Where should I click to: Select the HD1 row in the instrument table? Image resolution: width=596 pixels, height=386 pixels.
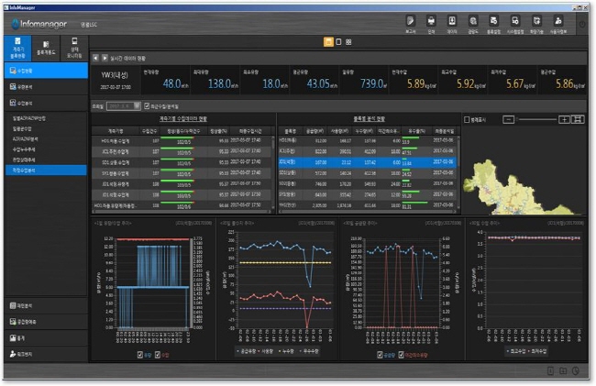(x=182, y=141)
